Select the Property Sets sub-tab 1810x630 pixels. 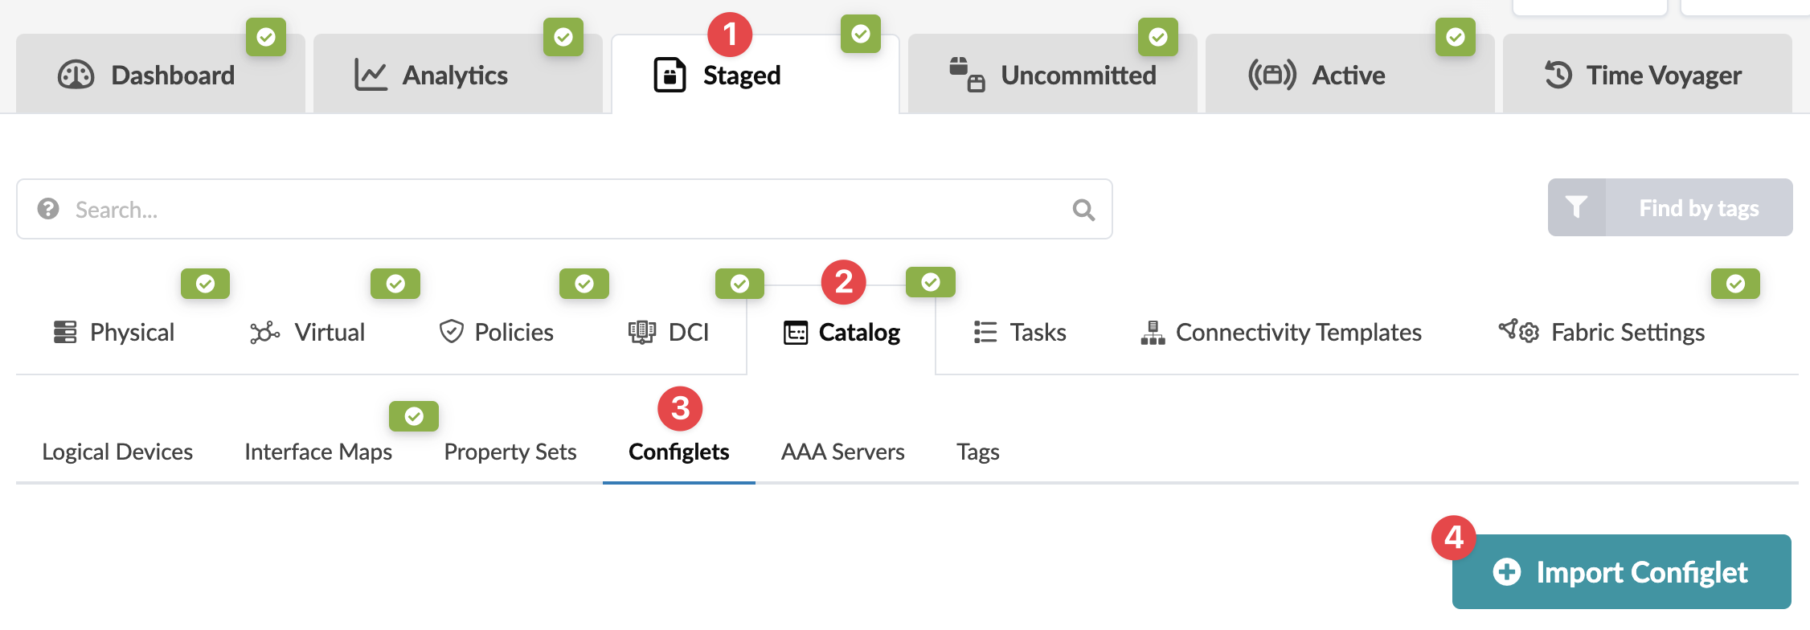coord(510,452)
